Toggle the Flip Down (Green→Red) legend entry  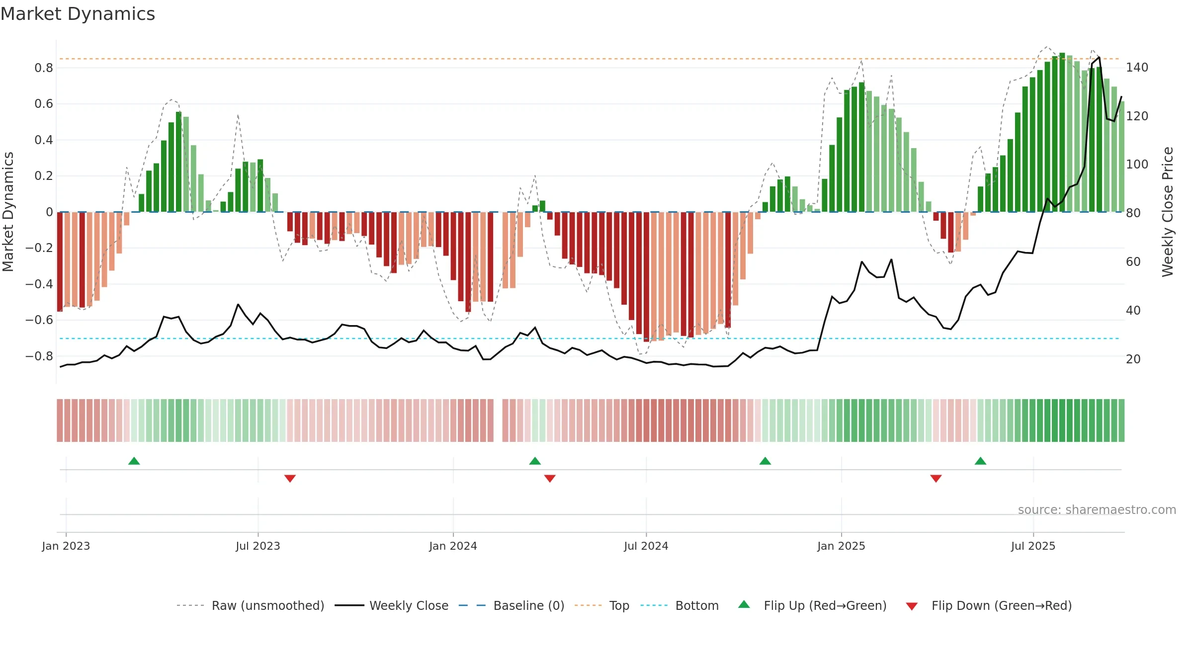(x=989, y=605)
